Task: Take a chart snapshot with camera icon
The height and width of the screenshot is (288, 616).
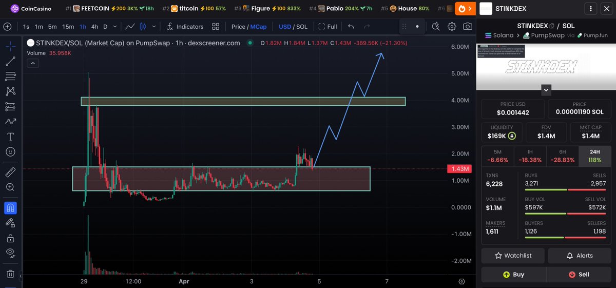Action: click(x=468, y=27)
